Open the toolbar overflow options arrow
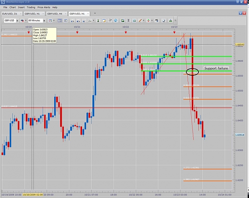249x198 pixels. 175,20
